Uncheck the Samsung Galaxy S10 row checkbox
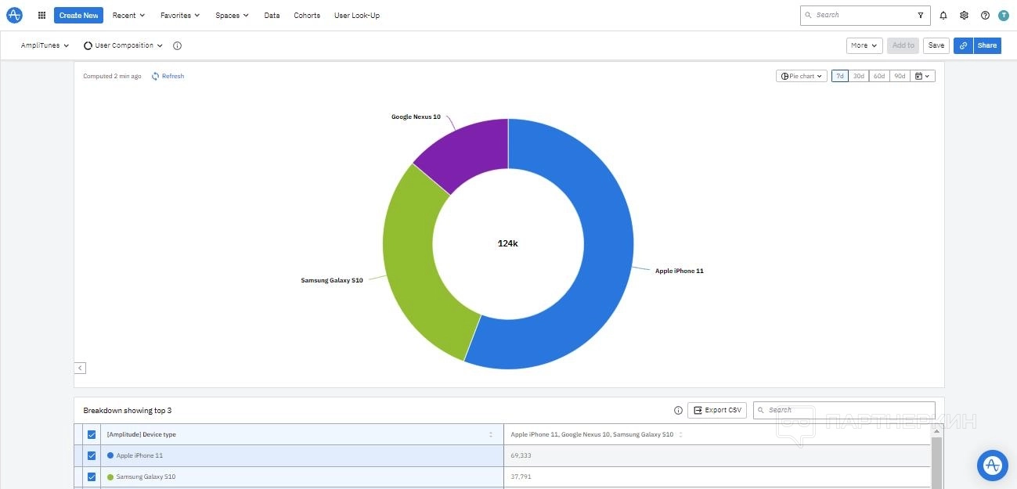The height and width of the screenshot is (489, 1017). pyautogui.click(x=92, y=476)
